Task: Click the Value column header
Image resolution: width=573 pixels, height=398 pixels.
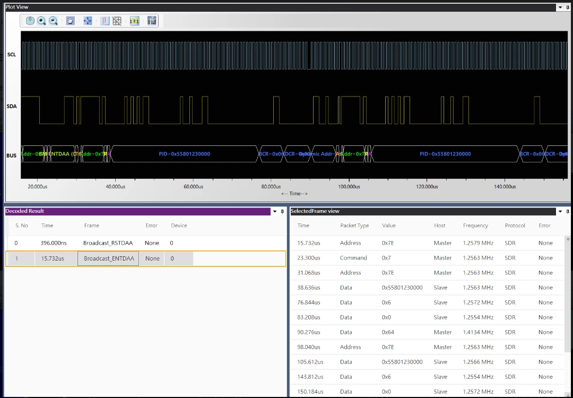Action: coord(388,226)
